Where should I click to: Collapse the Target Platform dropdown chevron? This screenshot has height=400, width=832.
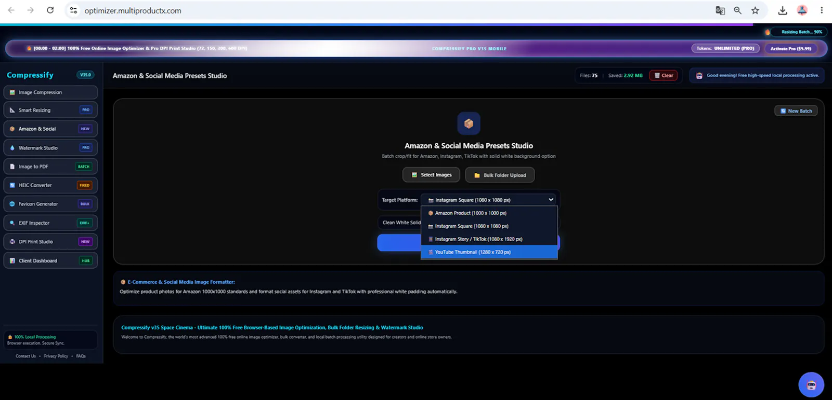pos(551,200)
